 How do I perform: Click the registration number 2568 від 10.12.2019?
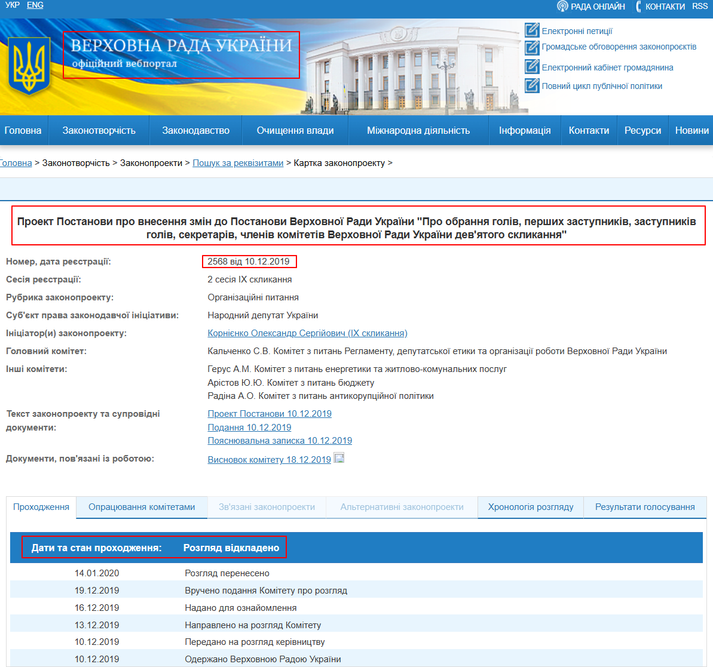tap(249, 262)
